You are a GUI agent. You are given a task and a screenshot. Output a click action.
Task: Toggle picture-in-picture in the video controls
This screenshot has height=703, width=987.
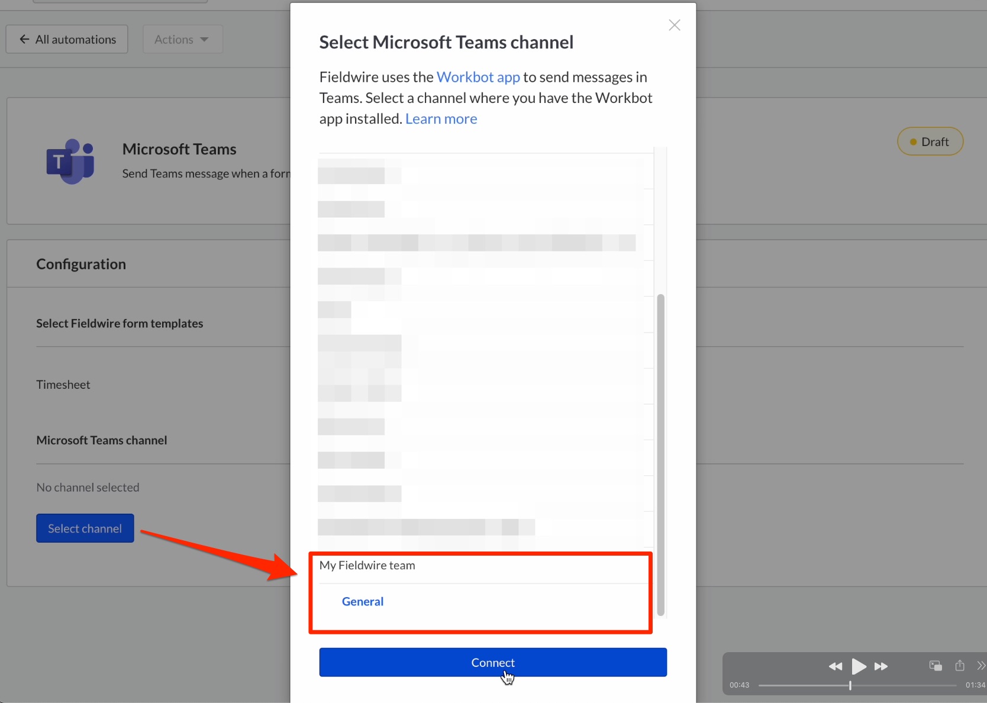pos(936,666)
